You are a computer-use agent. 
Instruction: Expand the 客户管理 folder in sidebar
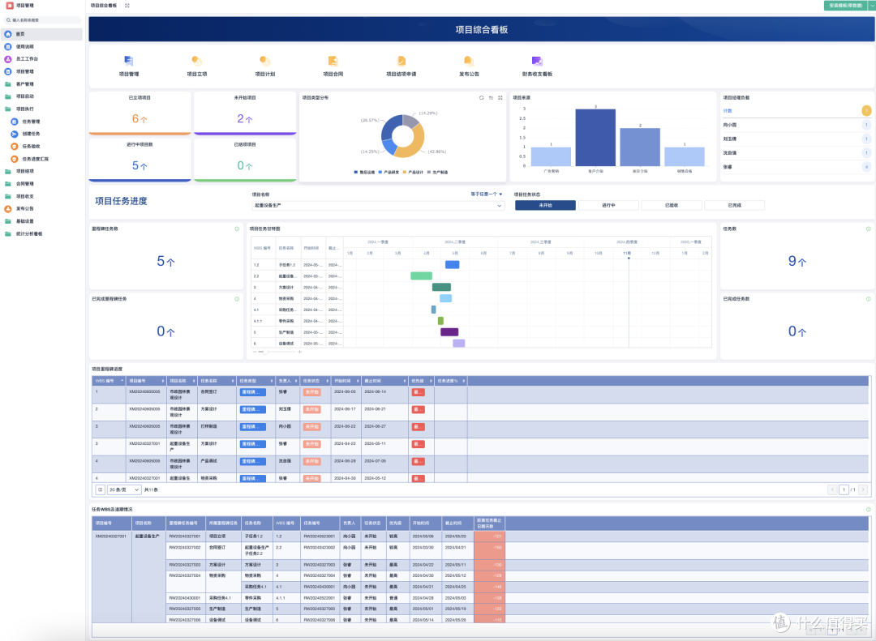pyautogui.click(x=42, y=84)
